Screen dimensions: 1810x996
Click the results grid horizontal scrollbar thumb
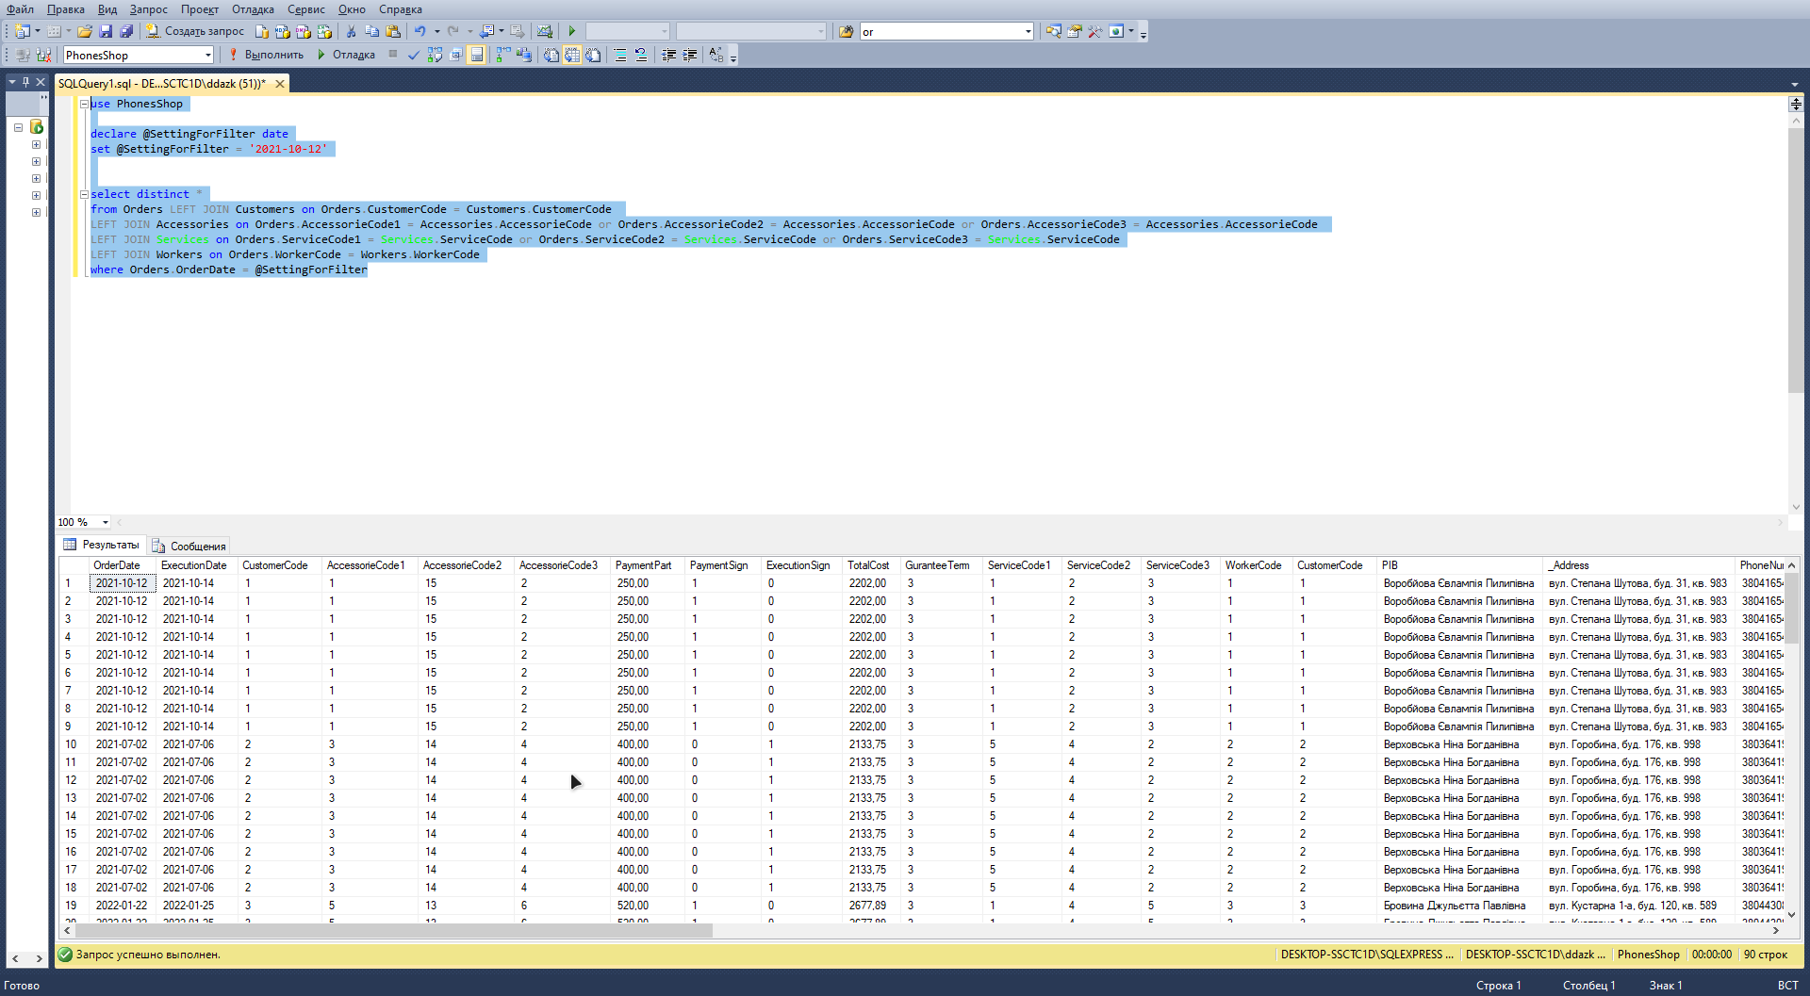[x=393, y=931]
